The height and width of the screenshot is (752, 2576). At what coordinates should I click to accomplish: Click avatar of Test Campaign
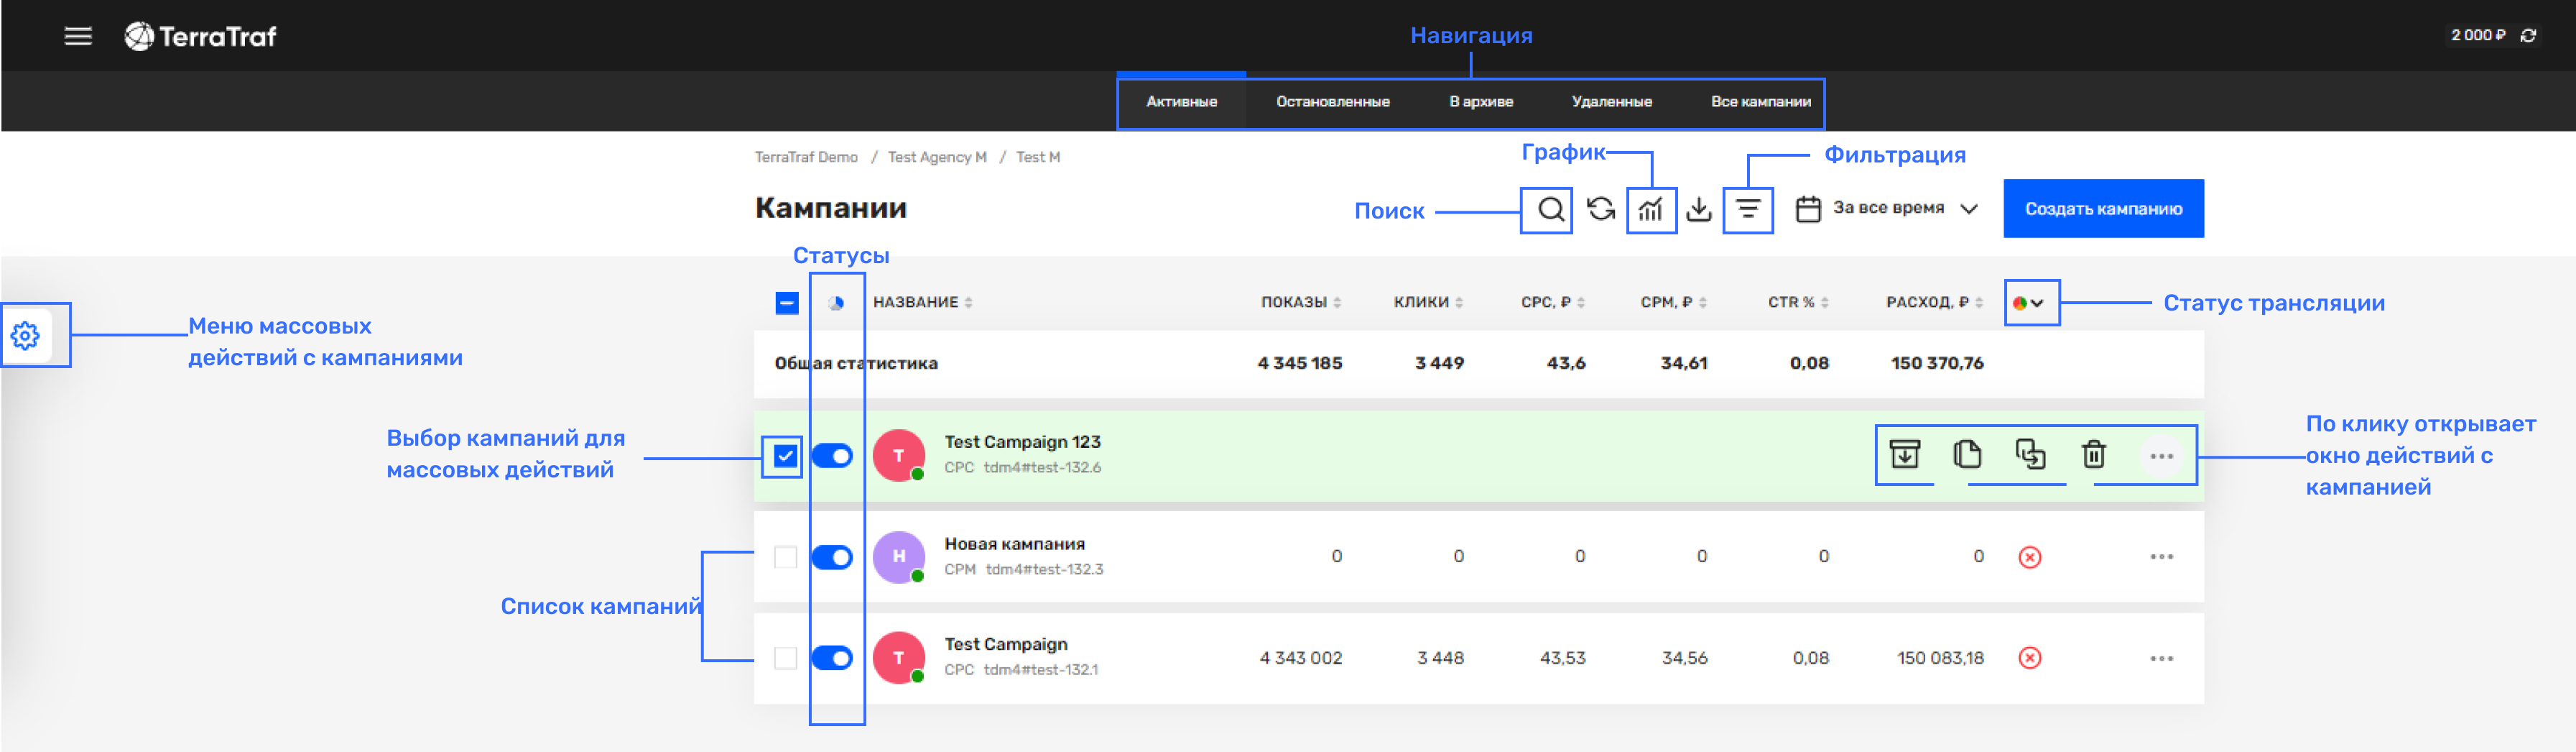(898, 658)
